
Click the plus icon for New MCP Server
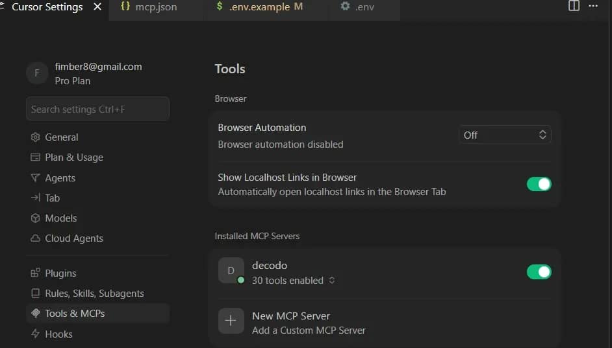[x=231, y=321]
